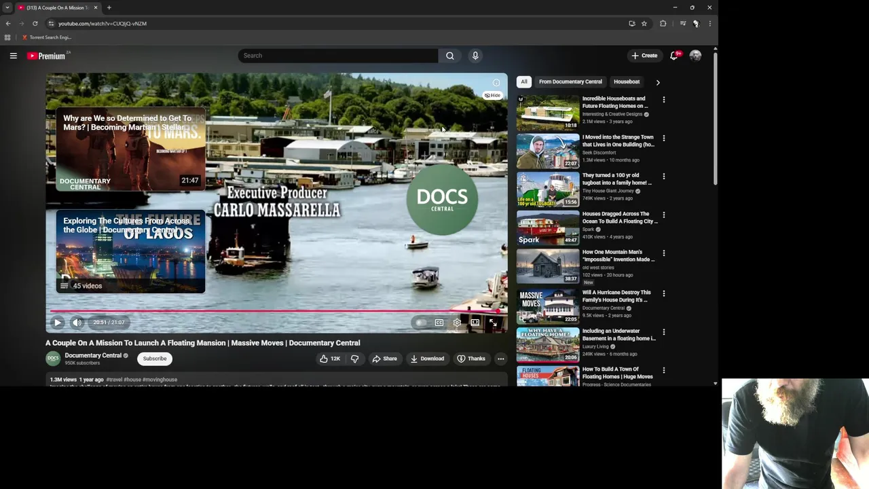
Task: Reload the page
Action: pyautogui.click(x=35, y=24)
